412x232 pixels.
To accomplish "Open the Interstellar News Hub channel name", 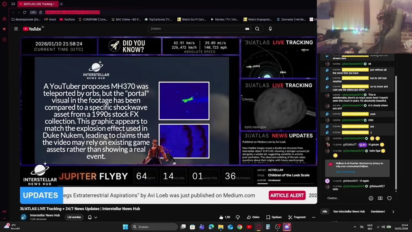I will click(45, 215).
